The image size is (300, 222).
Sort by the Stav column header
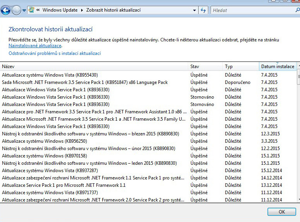click(x=205, y=67)
